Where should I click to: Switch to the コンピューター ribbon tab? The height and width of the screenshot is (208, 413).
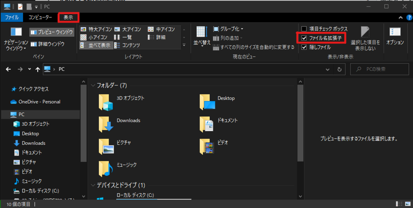tap(40, 17)
